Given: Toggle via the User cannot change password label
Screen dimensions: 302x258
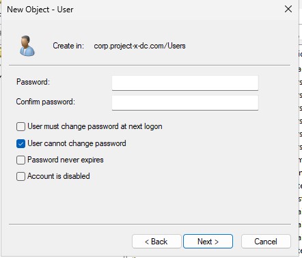Looking at the screenshot, I should click(77, 143).
